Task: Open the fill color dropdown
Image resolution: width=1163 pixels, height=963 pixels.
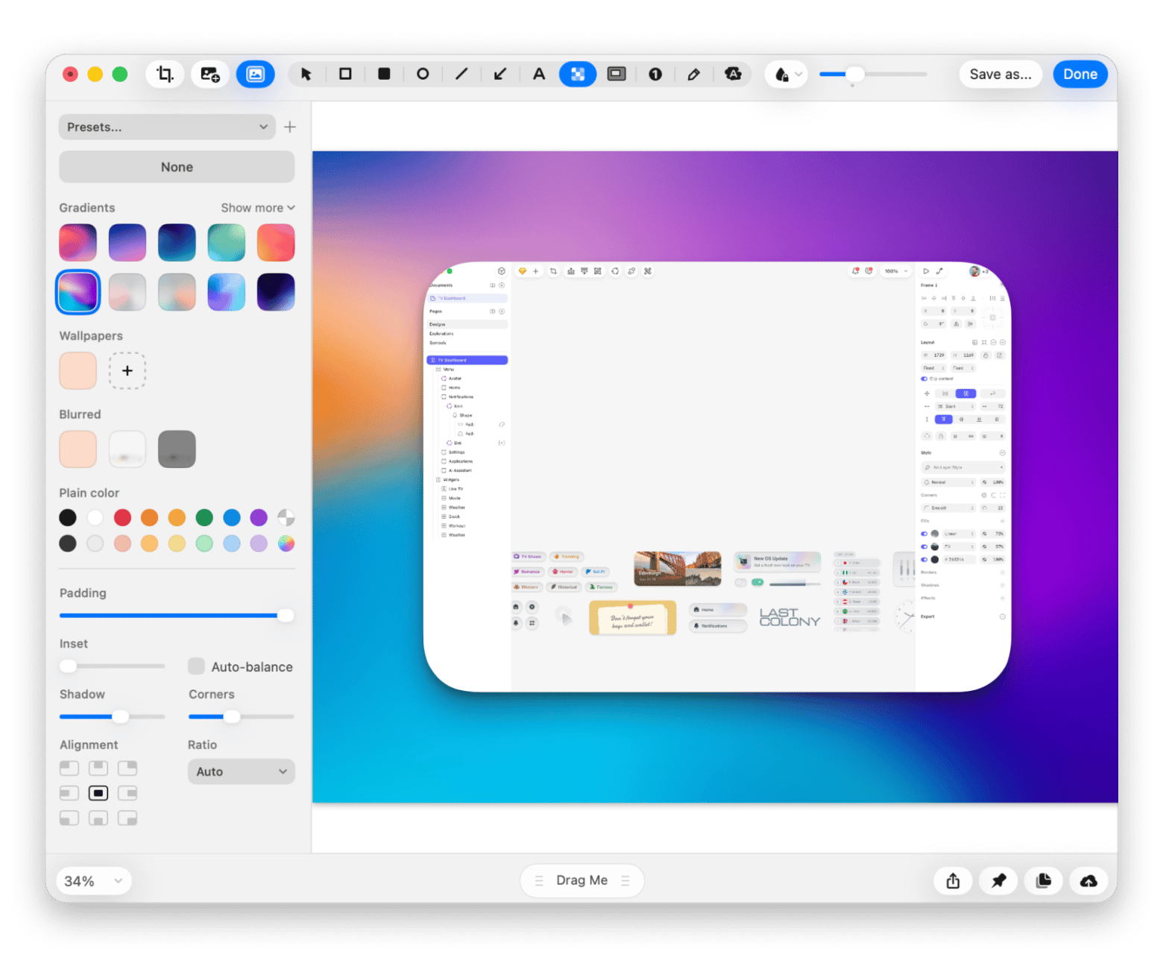Action: coord(787,75)
